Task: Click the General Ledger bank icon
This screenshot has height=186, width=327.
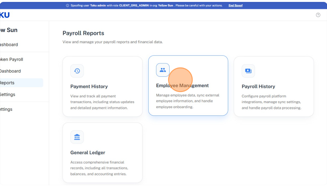Action: [77, 137]
